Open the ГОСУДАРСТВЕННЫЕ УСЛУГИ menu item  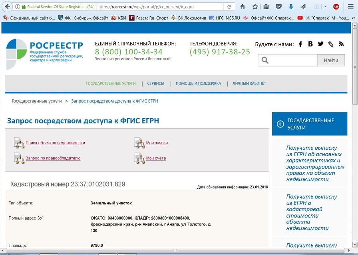point(111,83)
